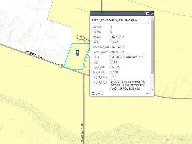Click the blue location pin marker
This screenshot has width=192, height=144.
pos(78,53)
